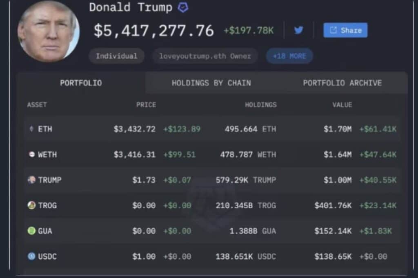Select the USDC asset name
Image resolution: width=418 pixels, height=278 pixels.
(47, 256)
